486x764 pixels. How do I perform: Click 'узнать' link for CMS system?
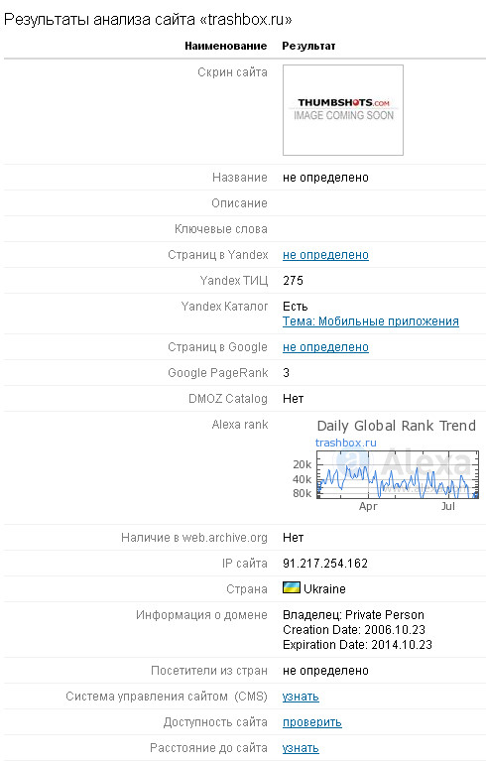click(301, 697)
